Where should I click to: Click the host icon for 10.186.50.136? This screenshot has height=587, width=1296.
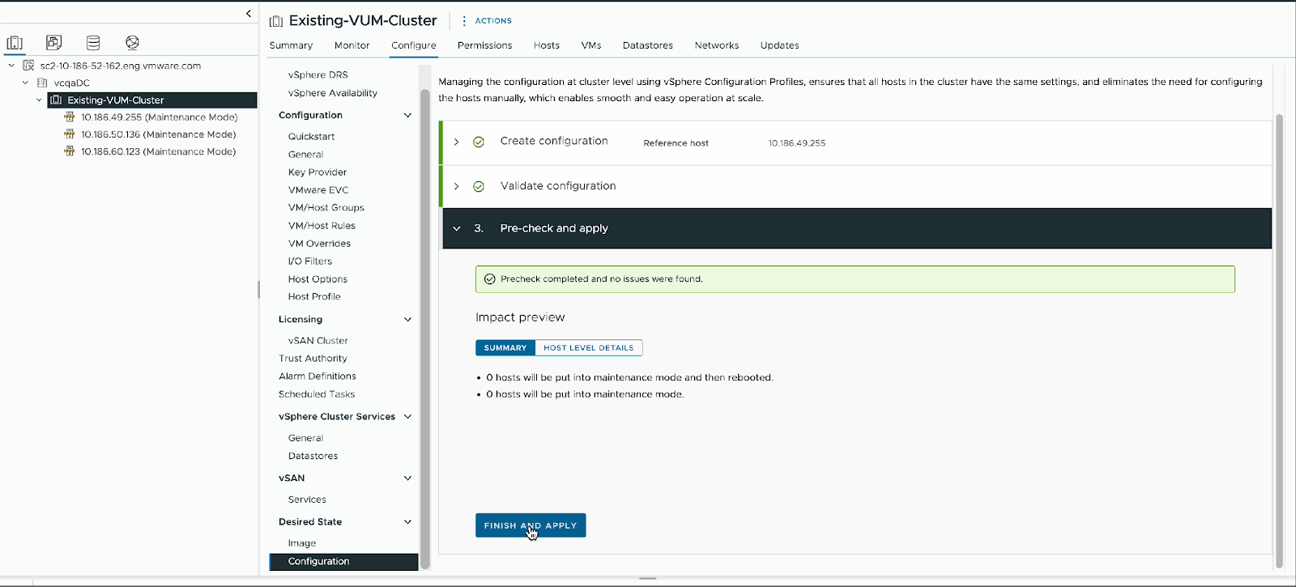point(70,134)
